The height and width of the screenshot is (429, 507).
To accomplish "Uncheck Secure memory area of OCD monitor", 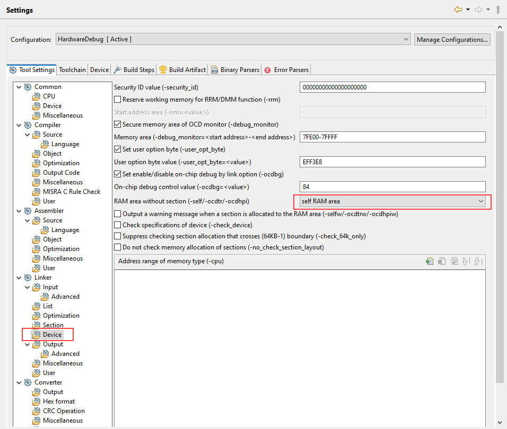I will tap(118, 124).
